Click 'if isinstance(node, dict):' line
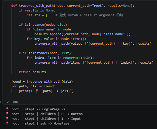 [x=44, y=25]
